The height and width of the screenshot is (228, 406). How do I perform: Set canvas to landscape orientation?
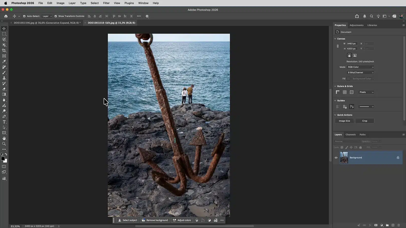pos(355,55)
